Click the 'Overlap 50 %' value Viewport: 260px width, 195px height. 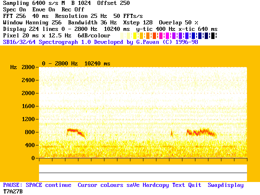tap(179, 23)
